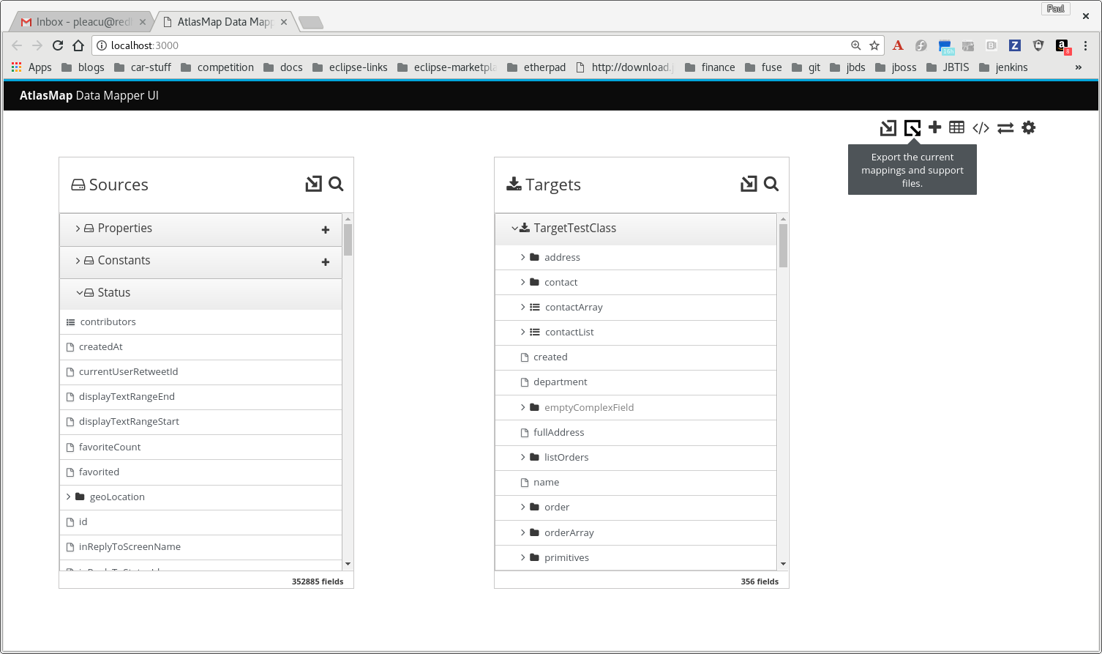Select the geoLocation field in Sources

coord(117,497)
